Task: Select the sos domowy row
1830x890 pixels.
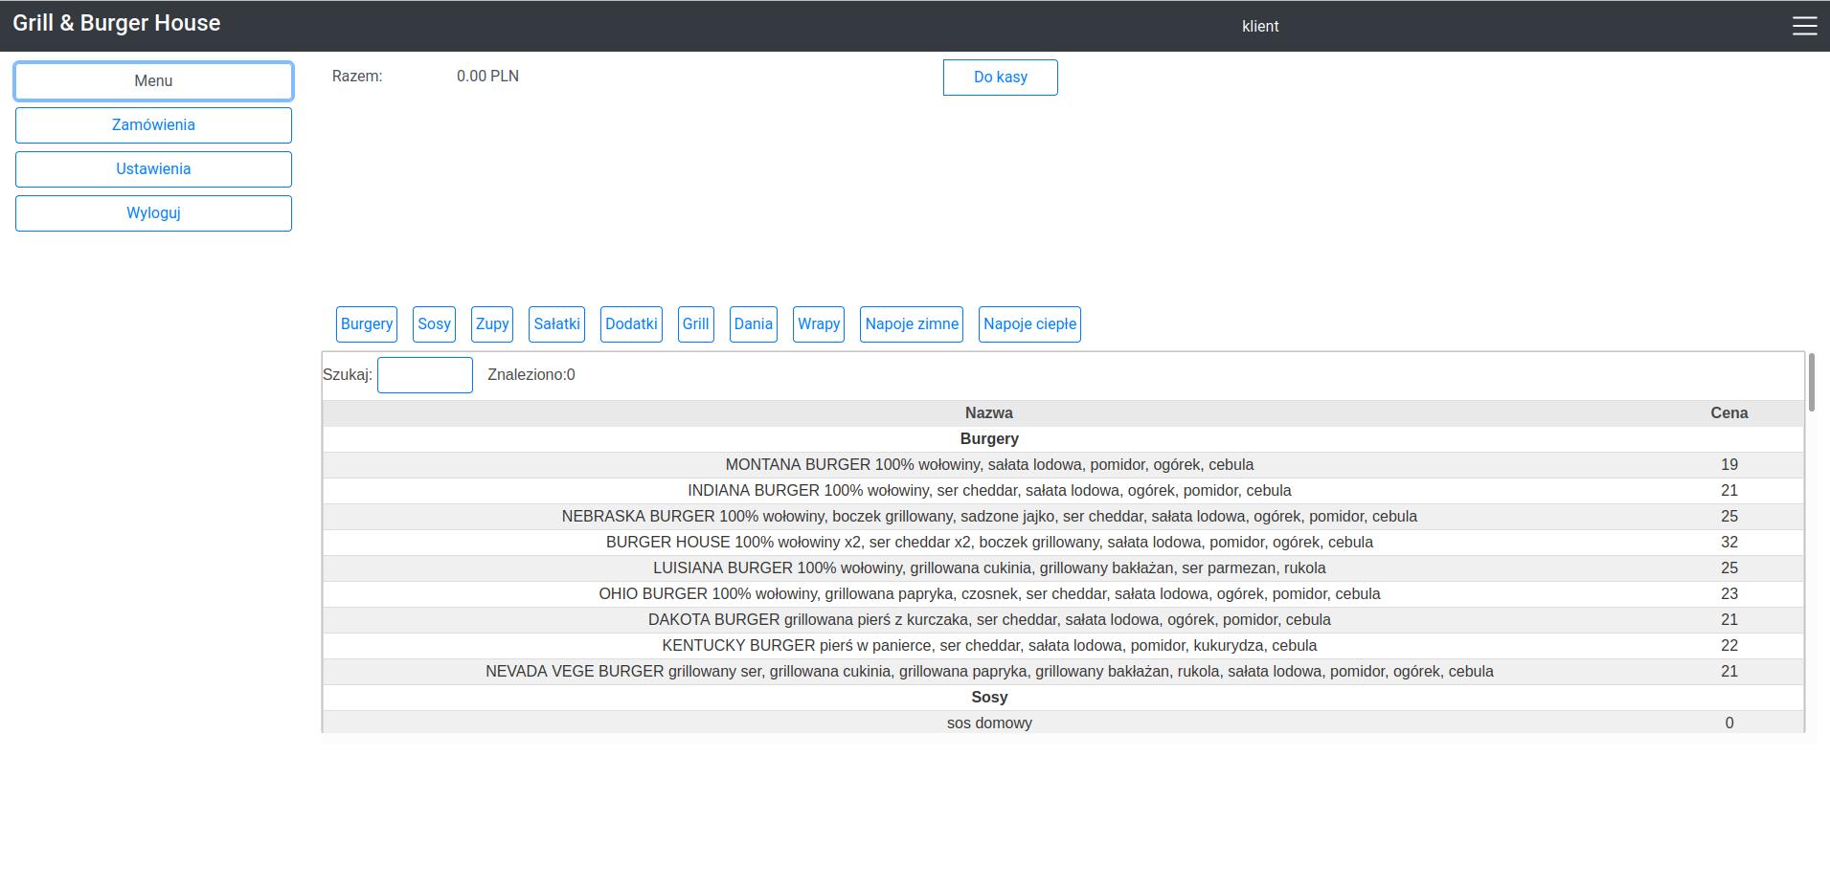Action: click(x=1063, y=723)
